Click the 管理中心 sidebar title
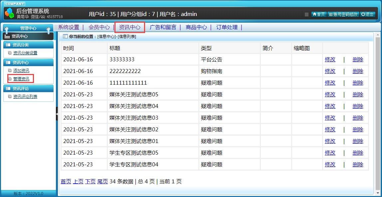 pyautogui.click(x=28, y=28)
